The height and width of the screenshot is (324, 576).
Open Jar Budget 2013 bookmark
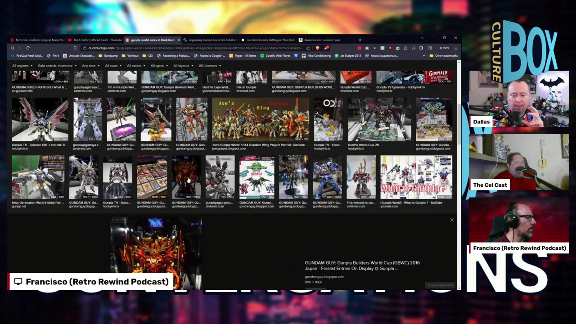point(348,56)
